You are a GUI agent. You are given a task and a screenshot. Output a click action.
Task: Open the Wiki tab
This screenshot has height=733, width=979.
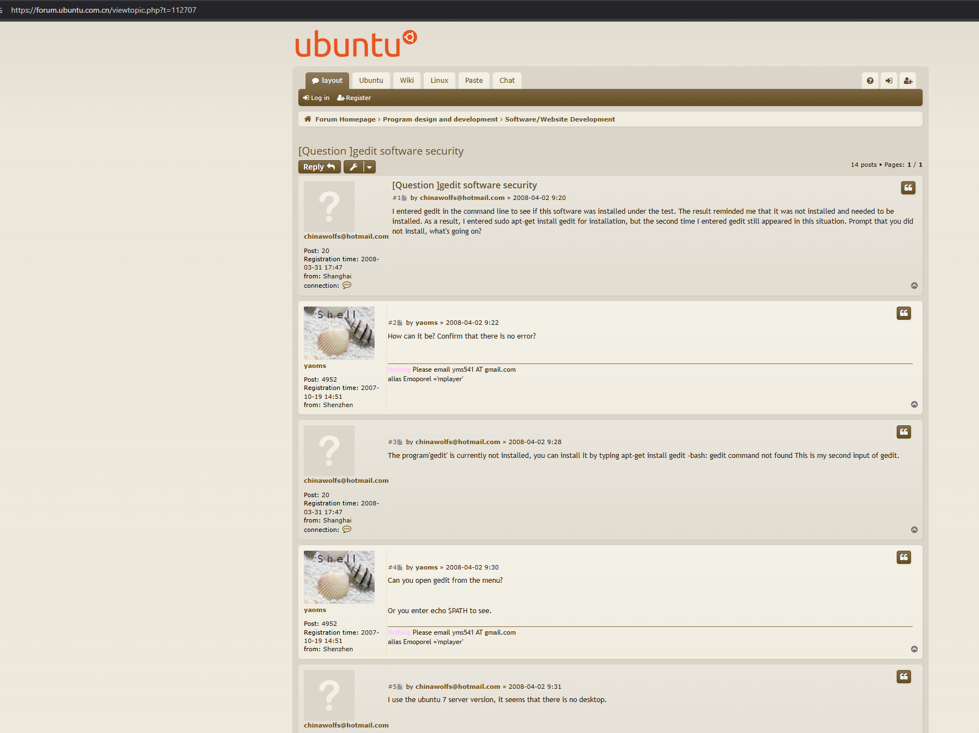click(x=407, y=81)
